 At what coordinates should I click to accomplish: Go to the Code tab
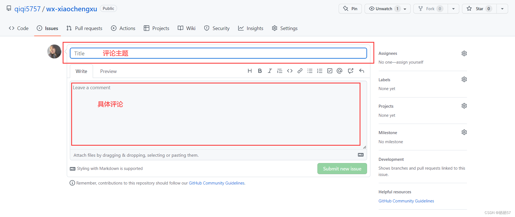(x=19, y=28)
